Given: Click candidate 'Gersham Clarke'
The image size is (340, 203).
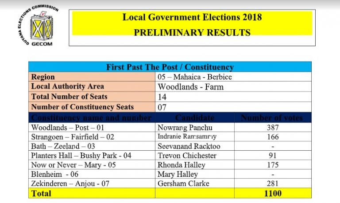Looking at the screenshot, I should pyautogui.click(x=183, y=183).
